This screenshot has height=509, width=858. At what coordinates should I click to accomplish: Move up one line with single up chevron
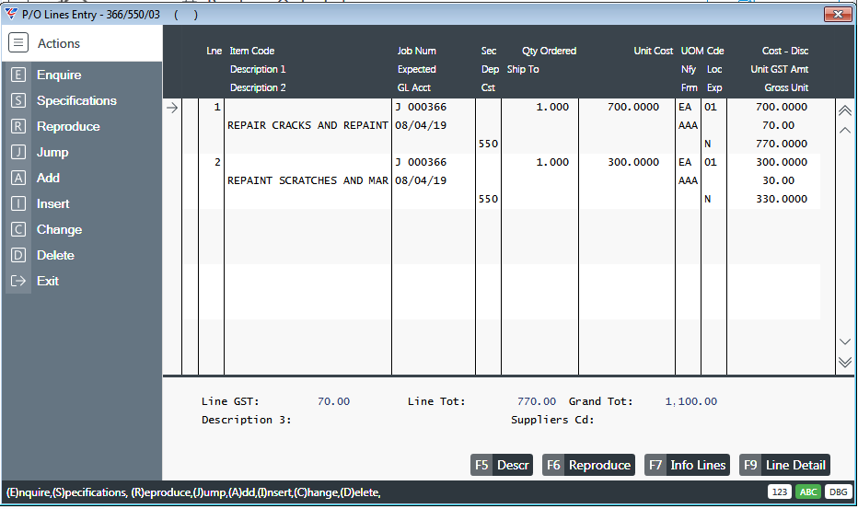(845, 131)
